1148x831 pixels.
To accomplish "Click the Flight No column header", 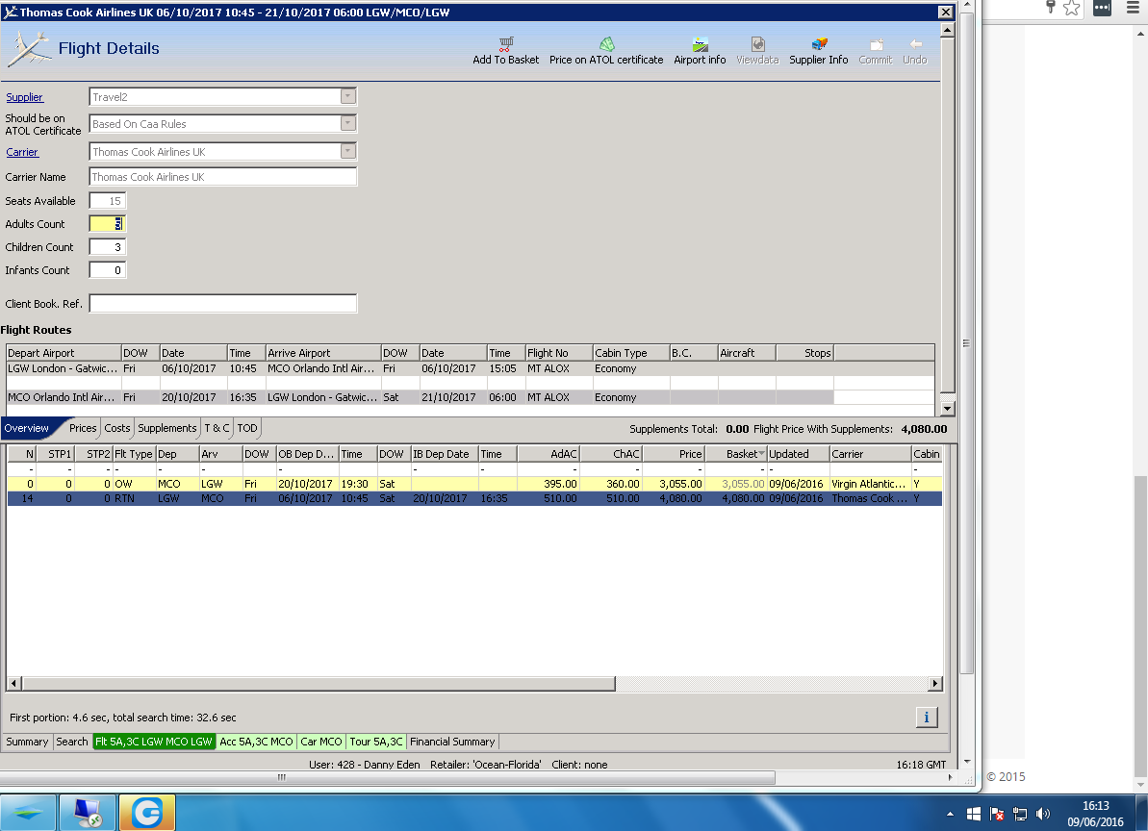I will point(559,353).
